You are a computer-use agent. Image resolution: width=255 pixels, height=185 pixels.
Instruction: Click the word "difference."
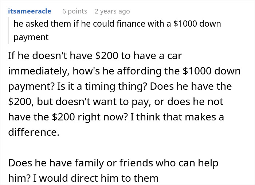33,132
